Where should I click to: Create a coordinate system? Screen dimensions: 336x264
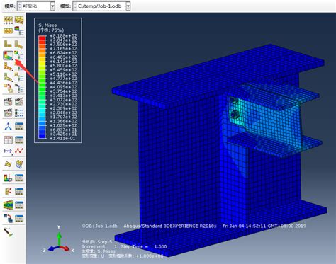(x=8, y=126)
